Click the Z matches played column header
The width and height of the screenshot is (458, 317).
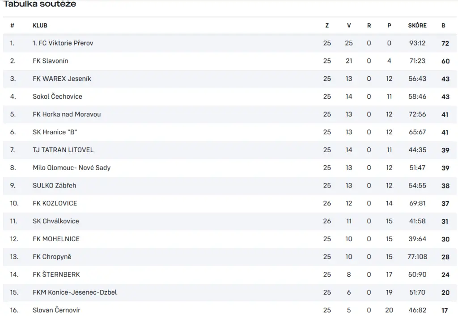tap(327, 25)
